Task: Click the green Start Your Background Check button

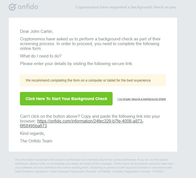Action: 66,99
